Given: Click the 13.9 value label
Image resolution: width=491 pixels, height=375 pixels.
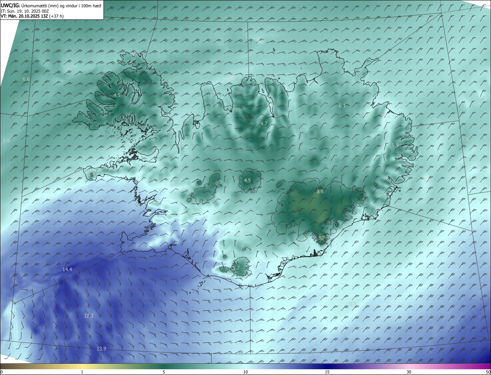Looking at the screenshot, I should click(101, 349).
